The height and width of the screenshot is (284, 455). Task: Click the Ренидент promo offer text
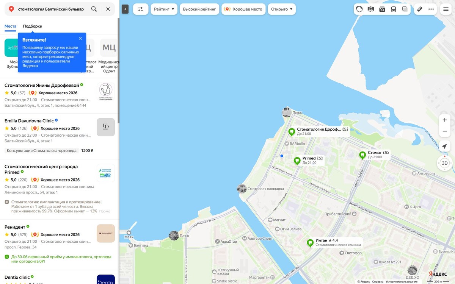click(61, 259)
